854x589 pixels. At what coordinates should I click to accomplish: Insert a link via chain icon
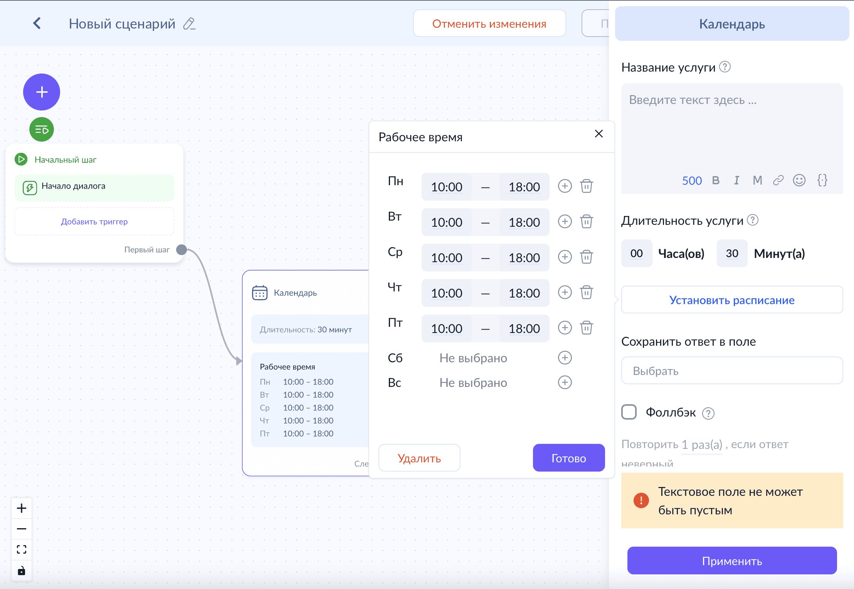coord(778,180)
